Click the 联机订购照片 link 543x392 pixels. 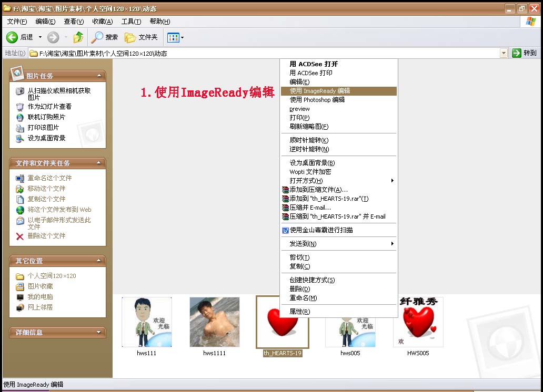46,117
